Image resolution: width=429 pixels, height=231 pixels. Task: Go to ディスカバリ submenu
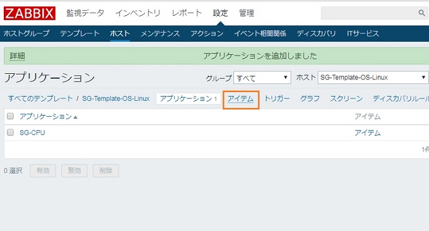point(317,33)
